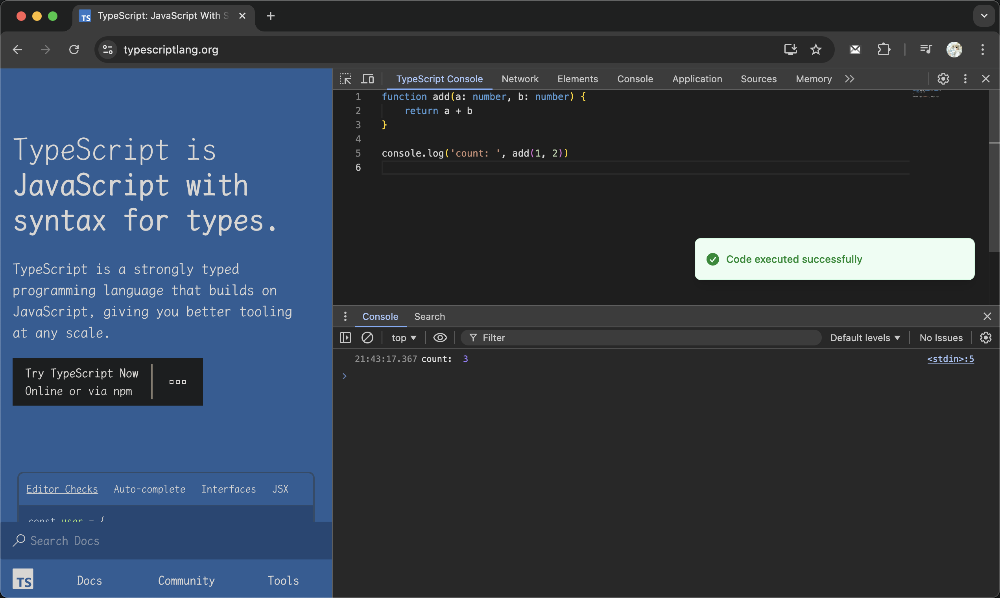Click the stdin:5 source link in console
Viewport: 1000px width, 598px height.
point(950,359)
